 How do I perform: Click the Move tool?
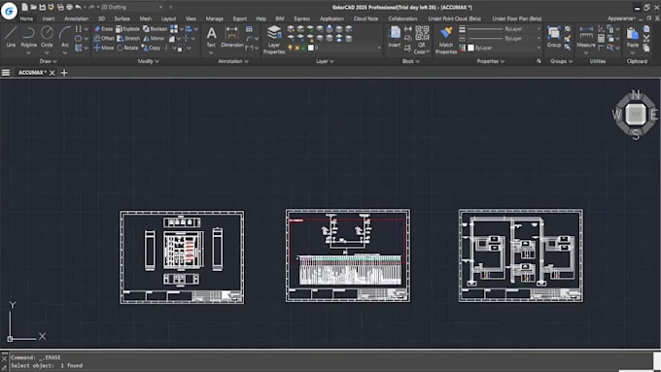103,48
